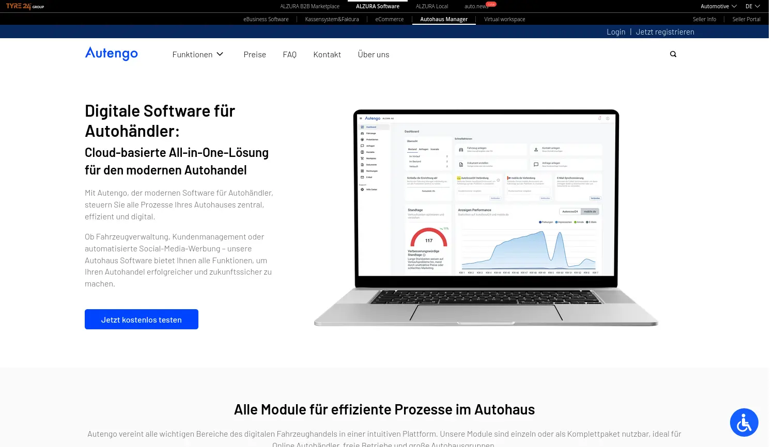This screenshot has width=775, height=447.
Task: Open Seller Portal link
Action: [x=746, y=19]
